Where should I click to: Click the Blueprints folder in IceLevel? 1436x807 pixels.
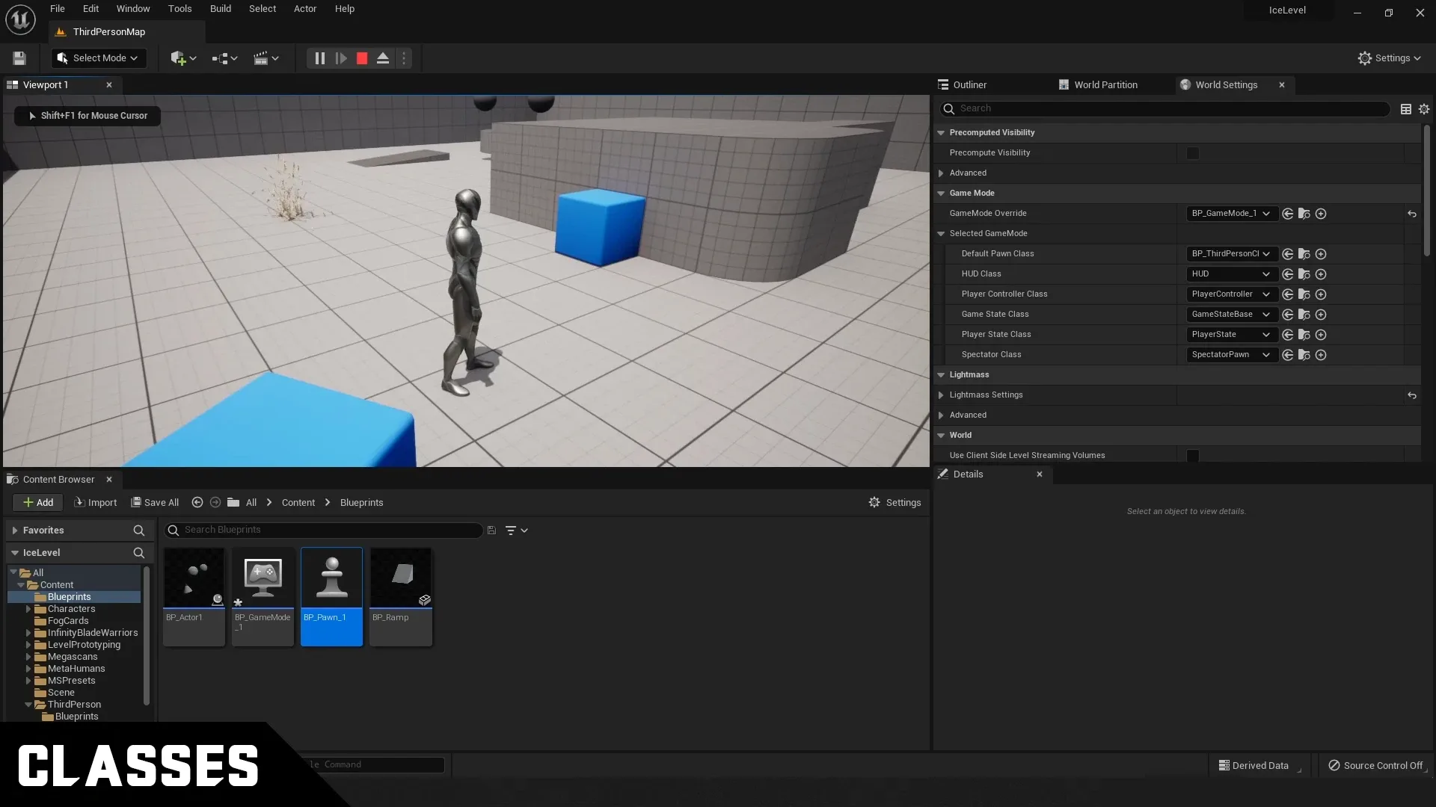[69, 597]
